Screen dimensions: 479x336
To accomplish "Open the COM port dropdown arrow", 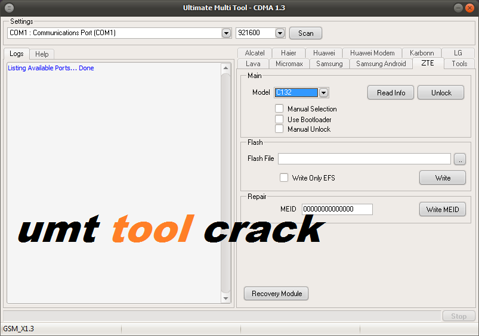I will (226, 33).
